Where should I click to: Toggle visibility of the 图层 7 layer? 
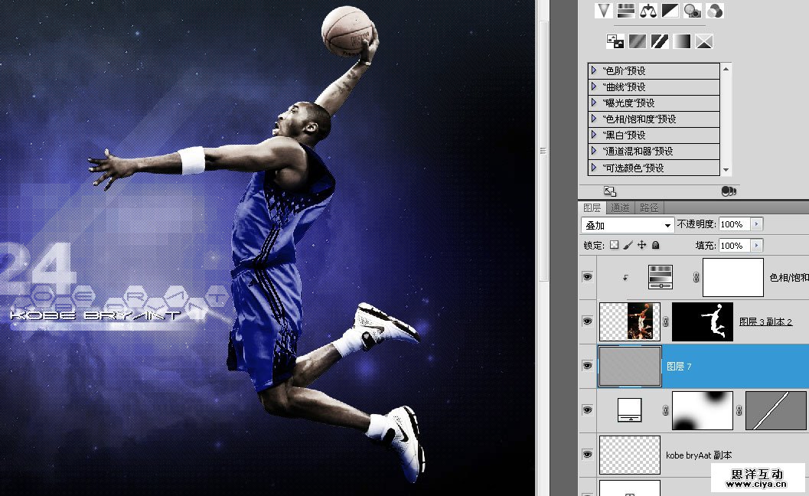click(x=587, y=366)
